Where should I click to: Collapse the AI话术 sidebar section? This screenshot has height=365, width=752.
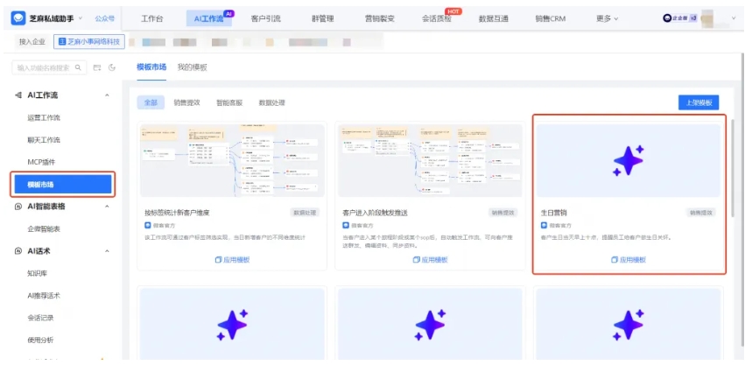click(107, 251)
